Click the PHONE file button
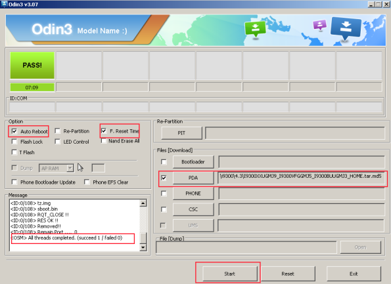Screen dimensions: 391x284 [193, 193]
